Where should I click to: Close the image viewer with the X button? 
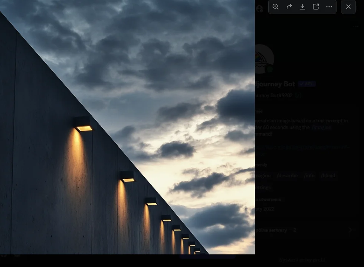(x=348, y=7)
